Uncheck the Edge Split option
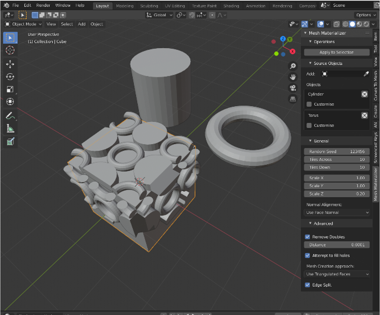 [308, 285]
